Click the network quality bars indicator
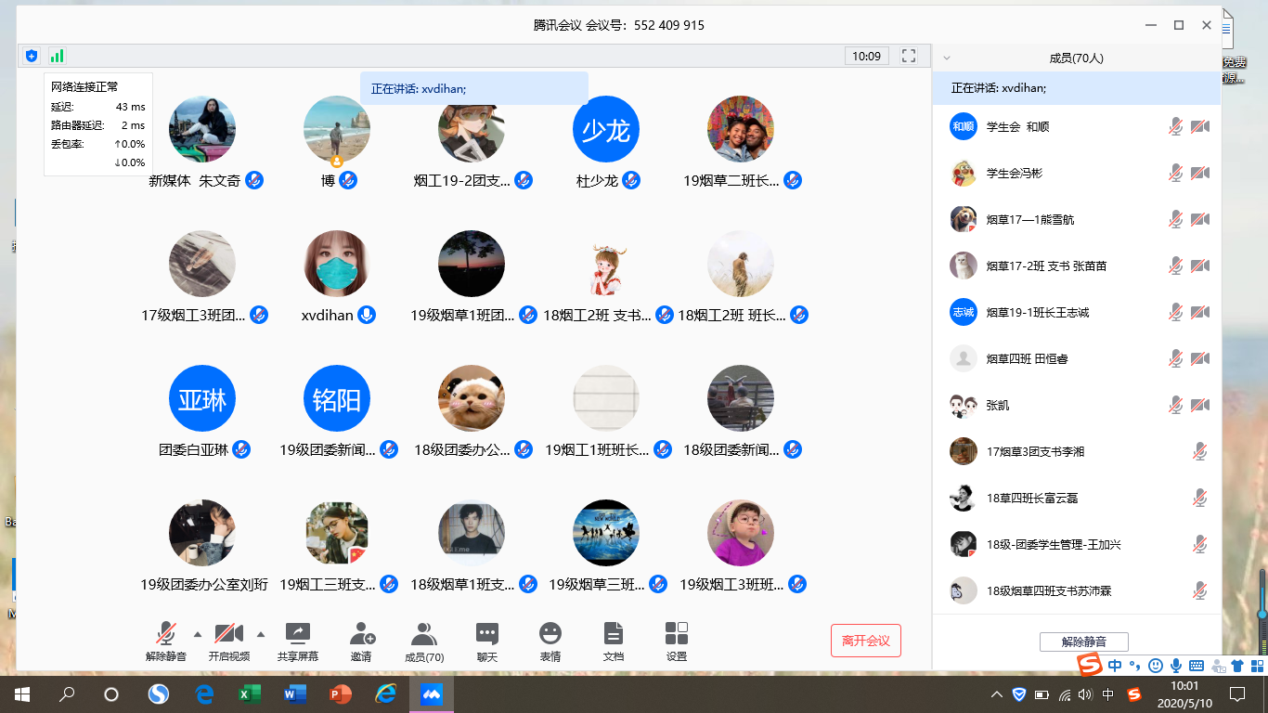This screenshot has width=1268, height=713. click(x=56, y=56)
